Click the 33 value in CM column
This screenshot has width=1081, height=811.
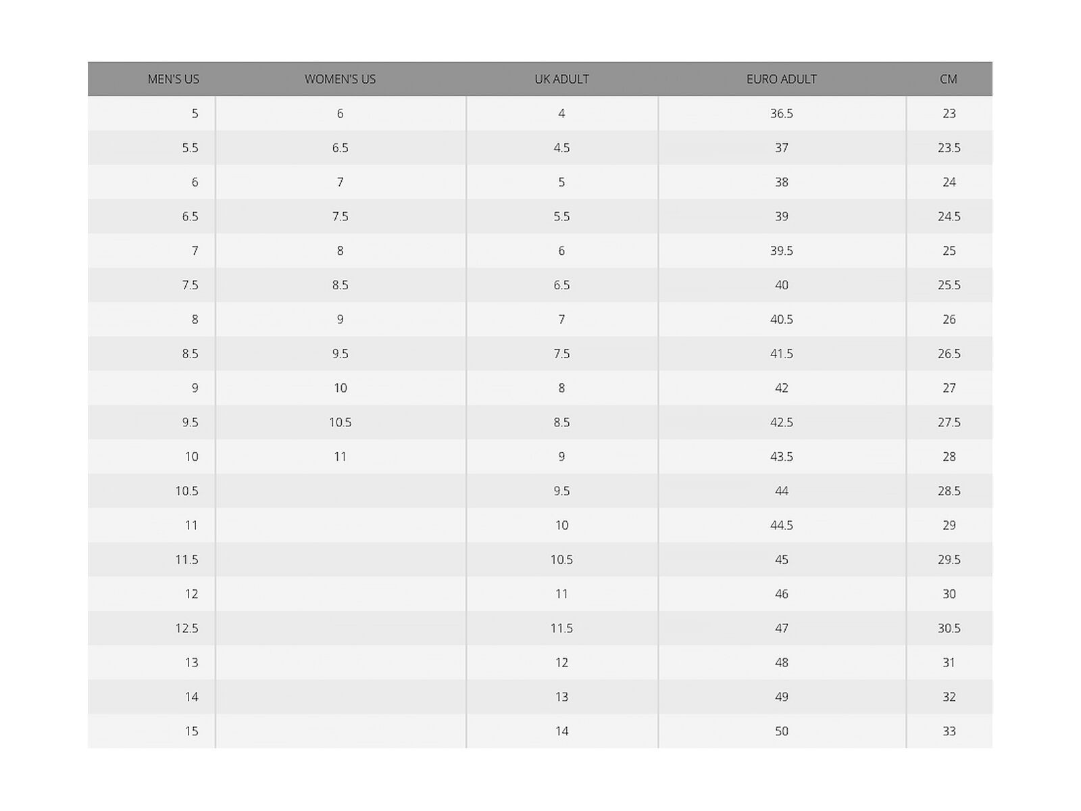pyautogui.click(x=949, y=731)
